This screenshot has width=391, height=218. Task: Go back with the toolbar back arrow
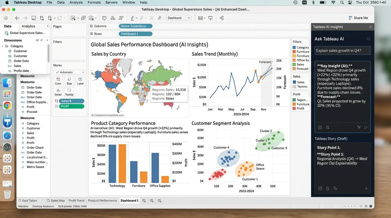17,18
